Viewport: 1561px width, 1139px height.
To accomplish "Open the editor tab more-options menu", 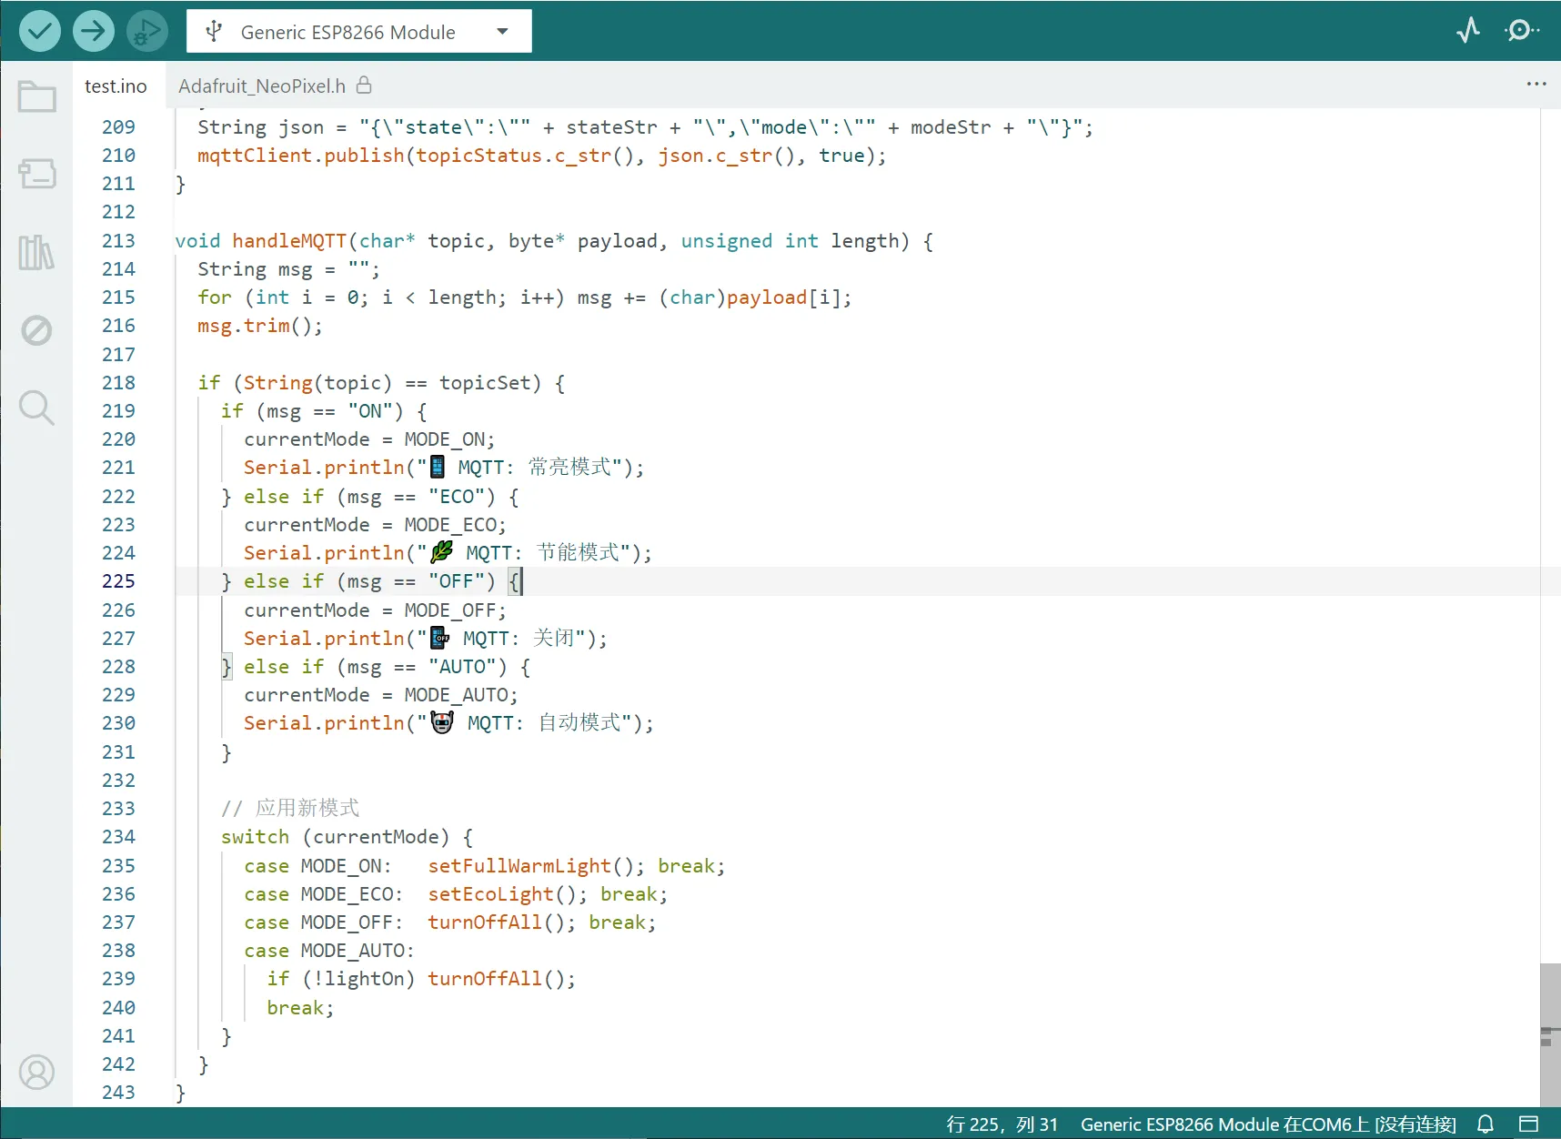I will pos(1536,84).
